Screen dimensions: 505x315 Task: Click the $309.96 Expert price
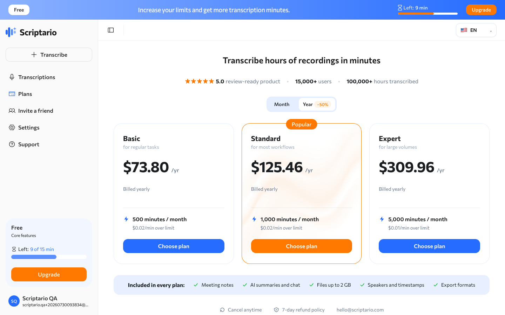click(x=406, y=167)
